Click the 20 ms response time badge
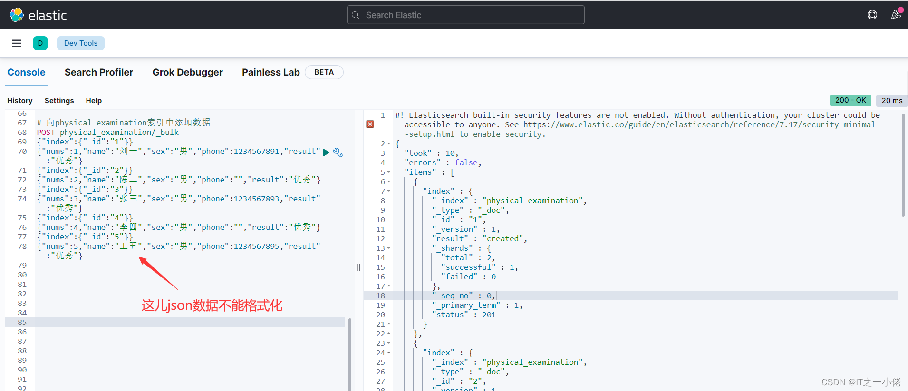 [x=892, y=101]
